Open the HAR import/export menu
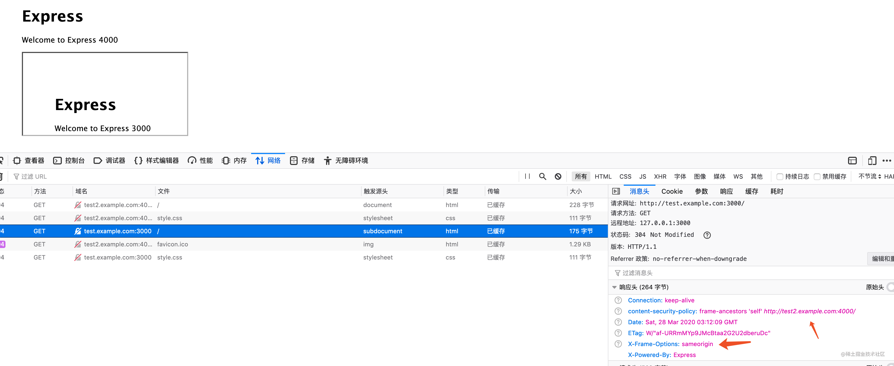Image resolution: width=894 pixels, height=366 pixels. (890, 176)
